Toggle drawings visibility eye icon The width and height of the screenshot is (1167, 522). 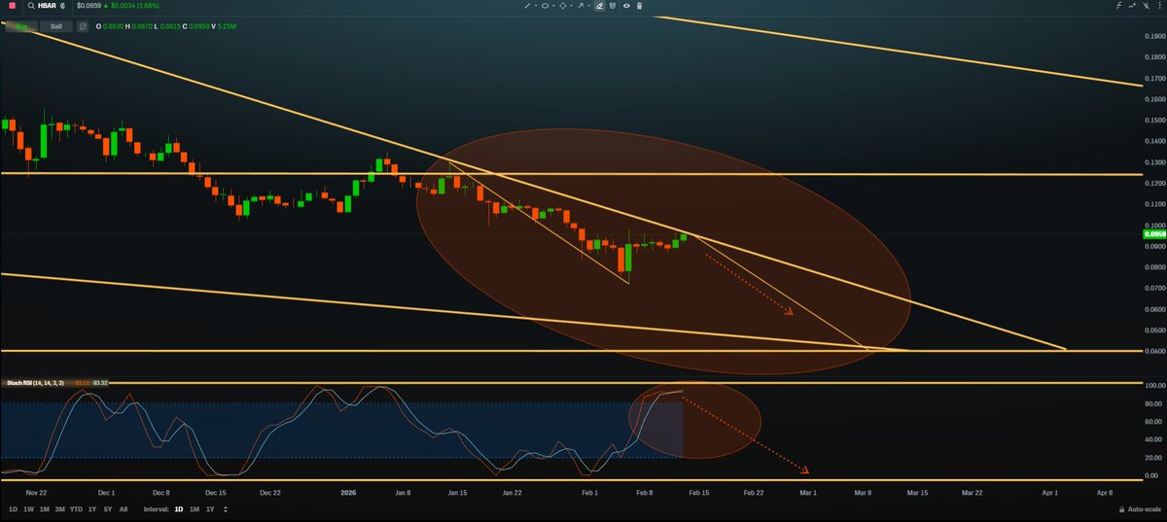(626, 6)
